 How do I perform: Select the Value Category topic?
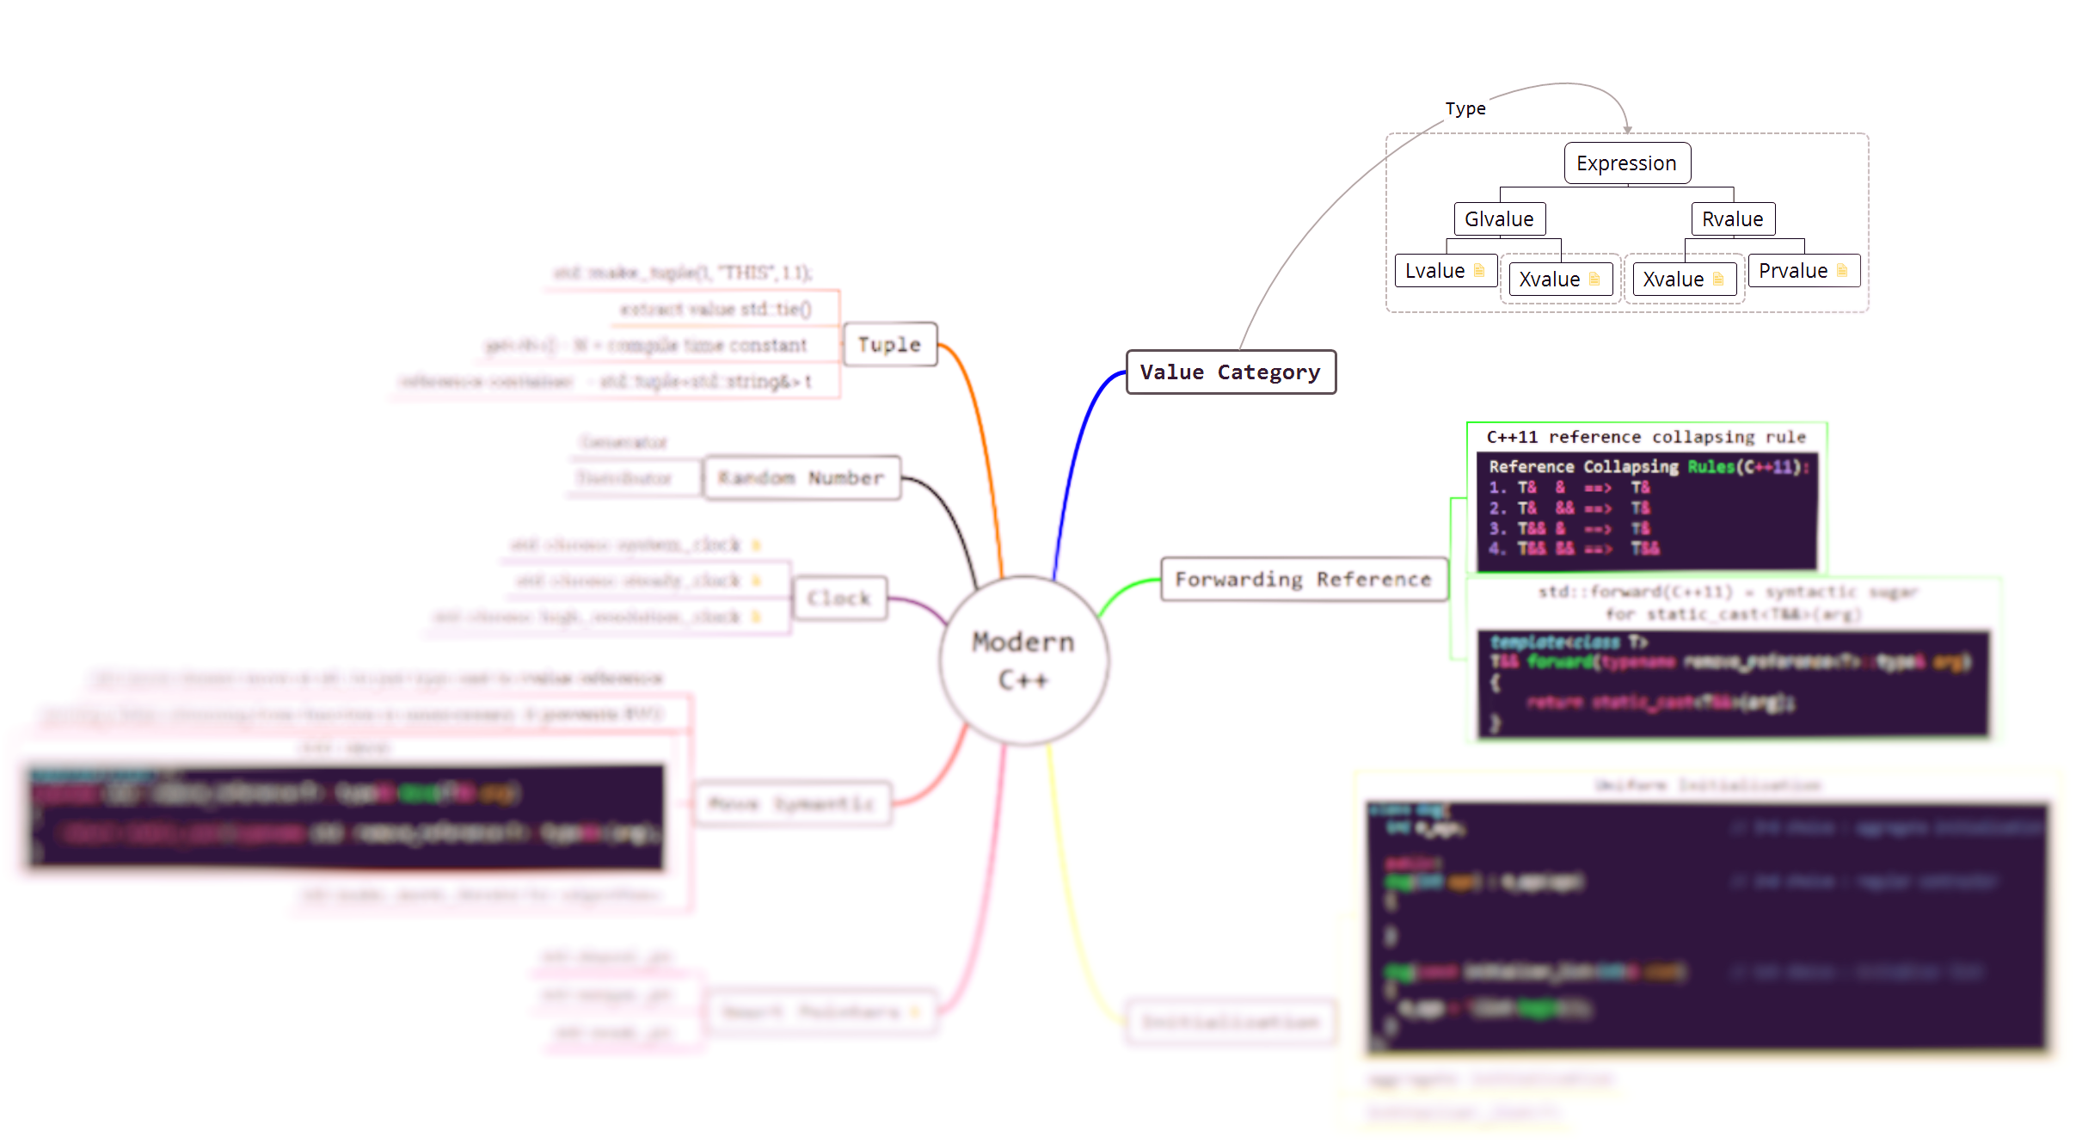(1230, 372)
